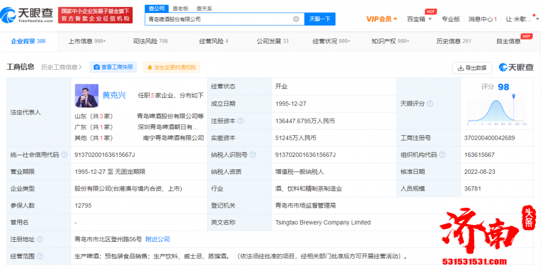Open the 司法风险 708 tab

click(x=150, y=41)
